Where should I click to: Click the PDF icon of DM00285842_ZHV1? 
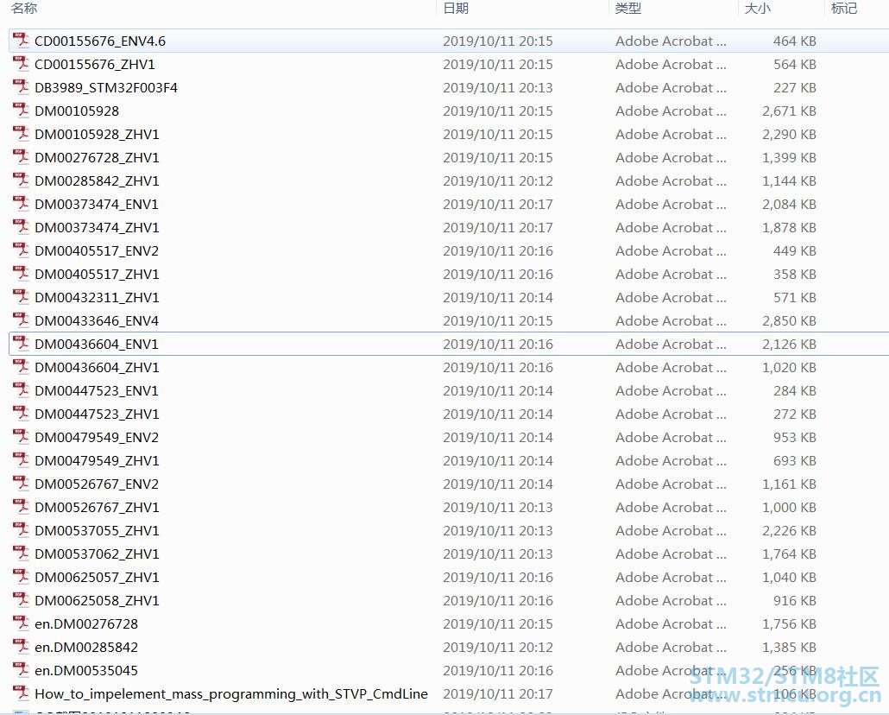tap(21, 180)
